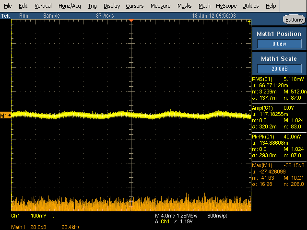The width and height of the screenshot is (307, 230).
Task: Click the Run status indicator
Action: click(24, 16)
